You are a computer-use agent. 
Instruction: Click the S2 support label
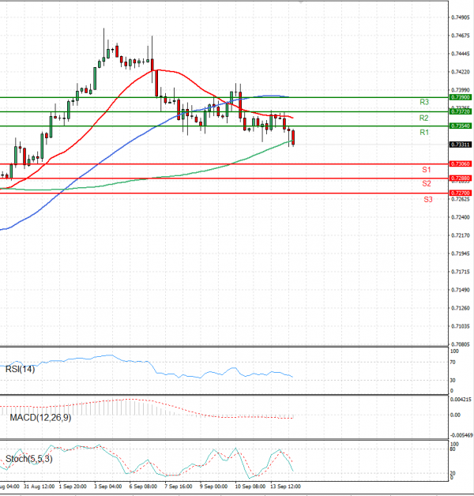(x=427, y=183)
